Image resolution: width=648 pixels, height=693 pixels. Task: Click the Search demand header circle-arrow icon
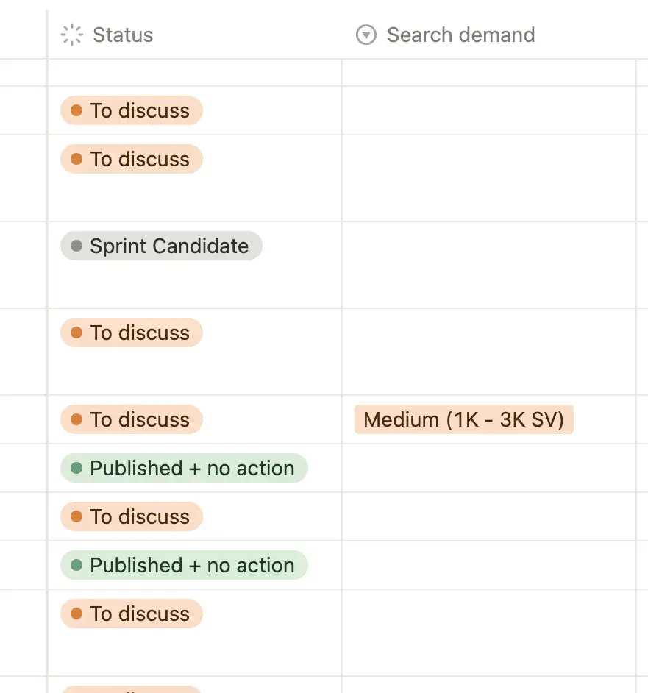[366, 35]
